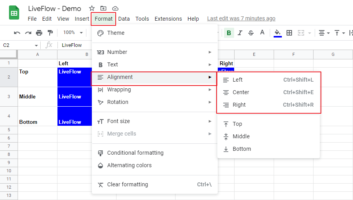This screenshot has width=353, height=200.
Task: Open the fill color picker
Action: tap(278, 33)
